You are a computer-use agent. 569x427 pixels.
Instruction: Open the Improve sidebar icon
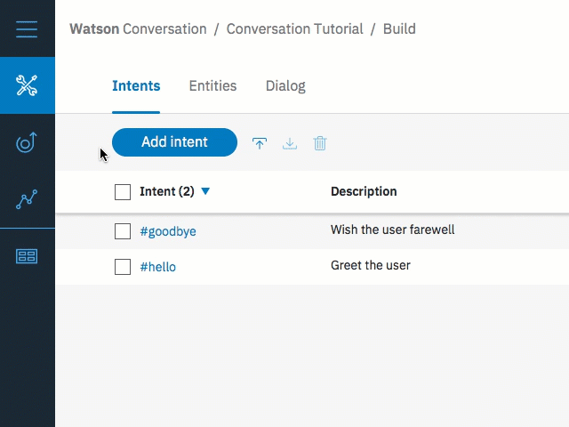click(x=27, y=142)
